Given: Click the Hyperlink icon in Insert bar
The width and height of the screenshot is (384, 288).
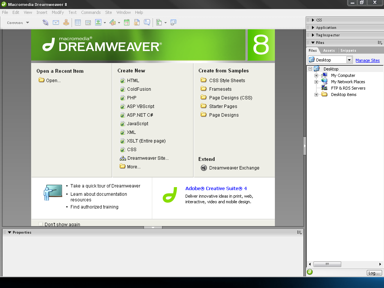Looking at the screenshot, I should tap(45, 22).
